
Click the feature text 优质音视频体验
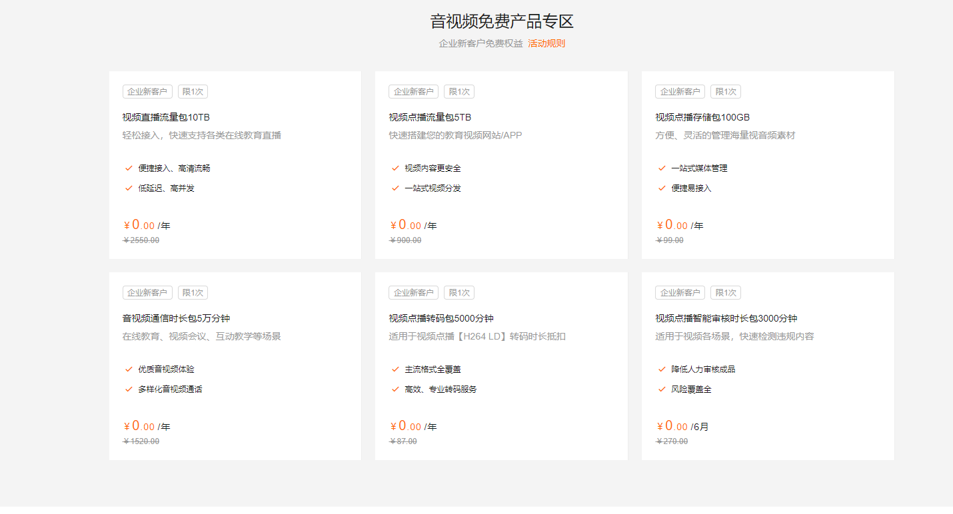click(x=167, y=370)
